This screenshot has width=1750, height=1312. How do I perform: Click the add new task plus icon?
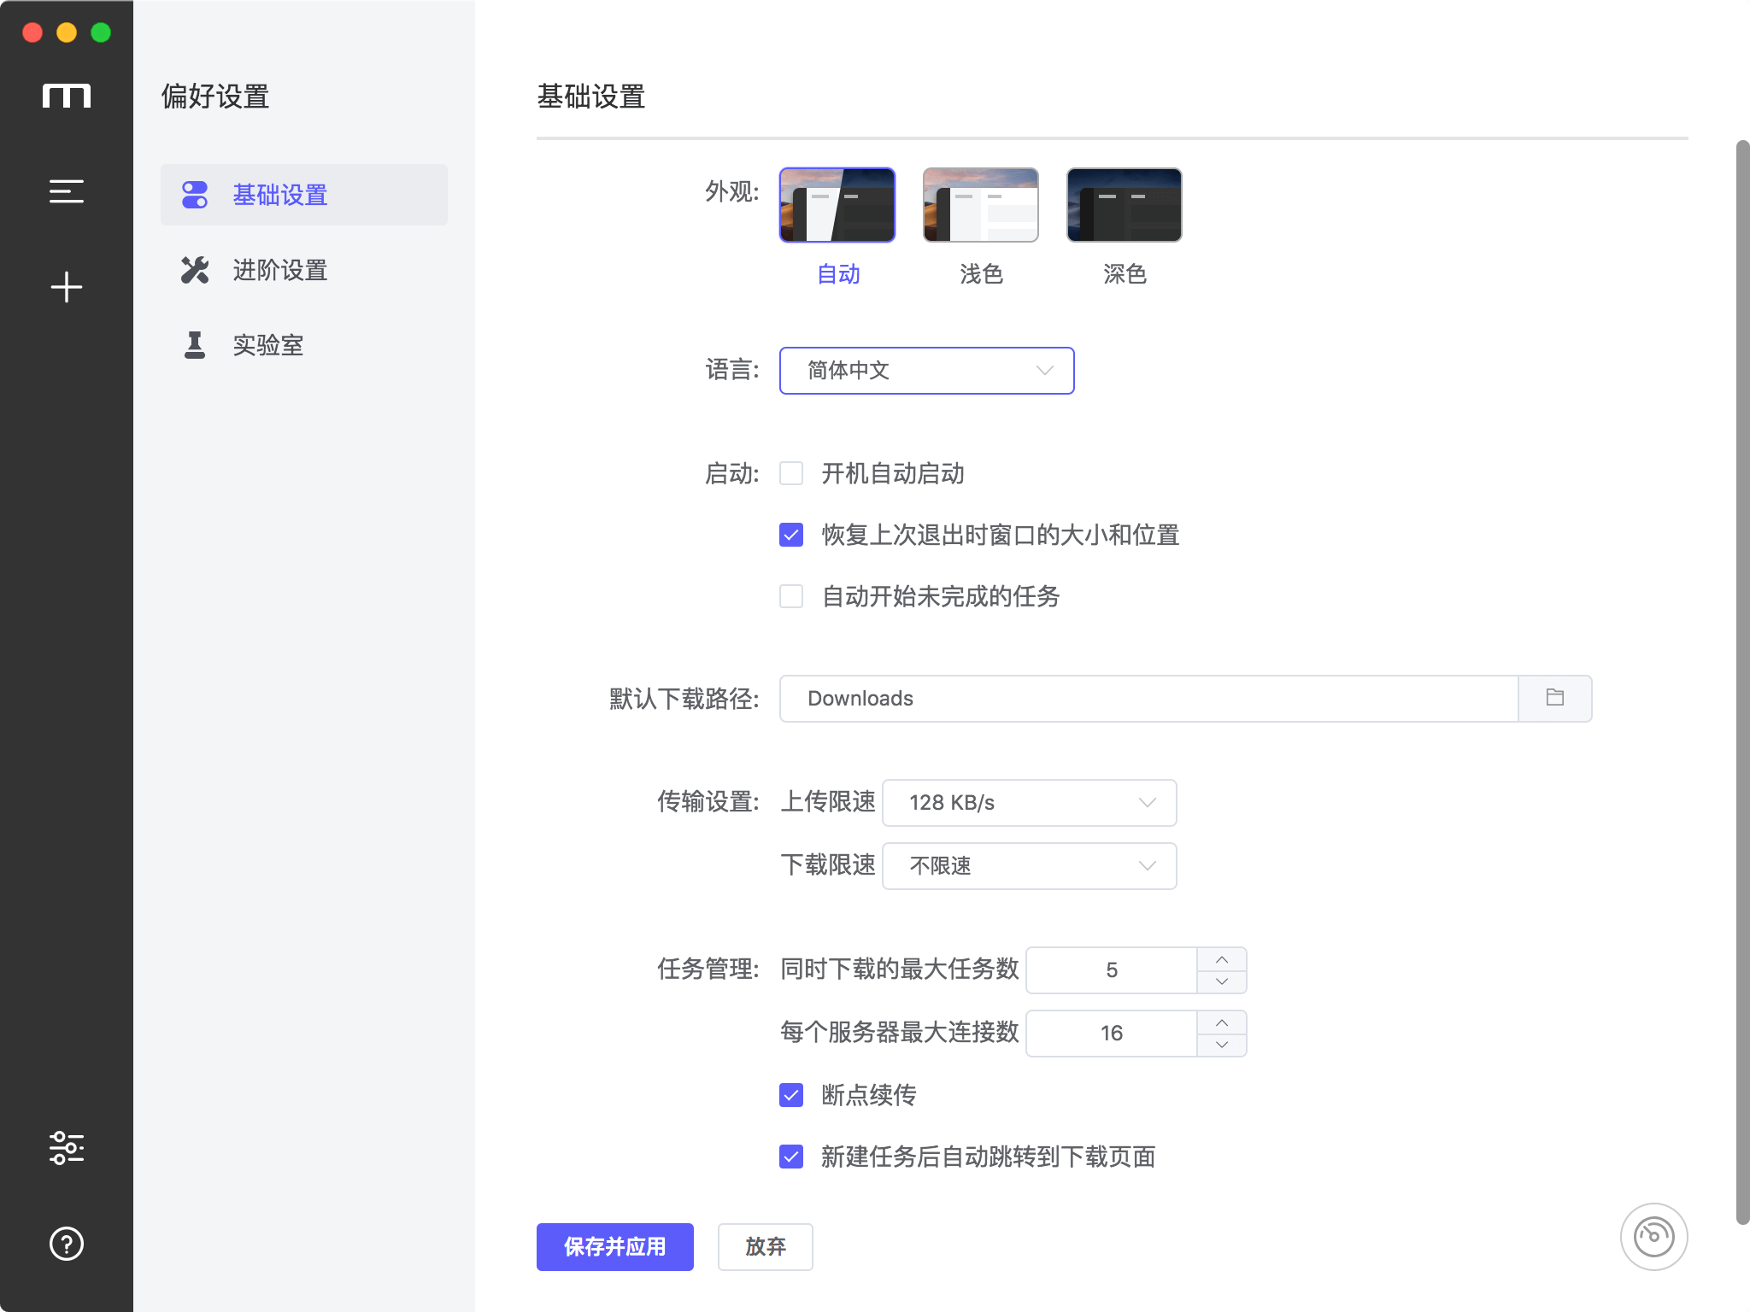(66, 285)
